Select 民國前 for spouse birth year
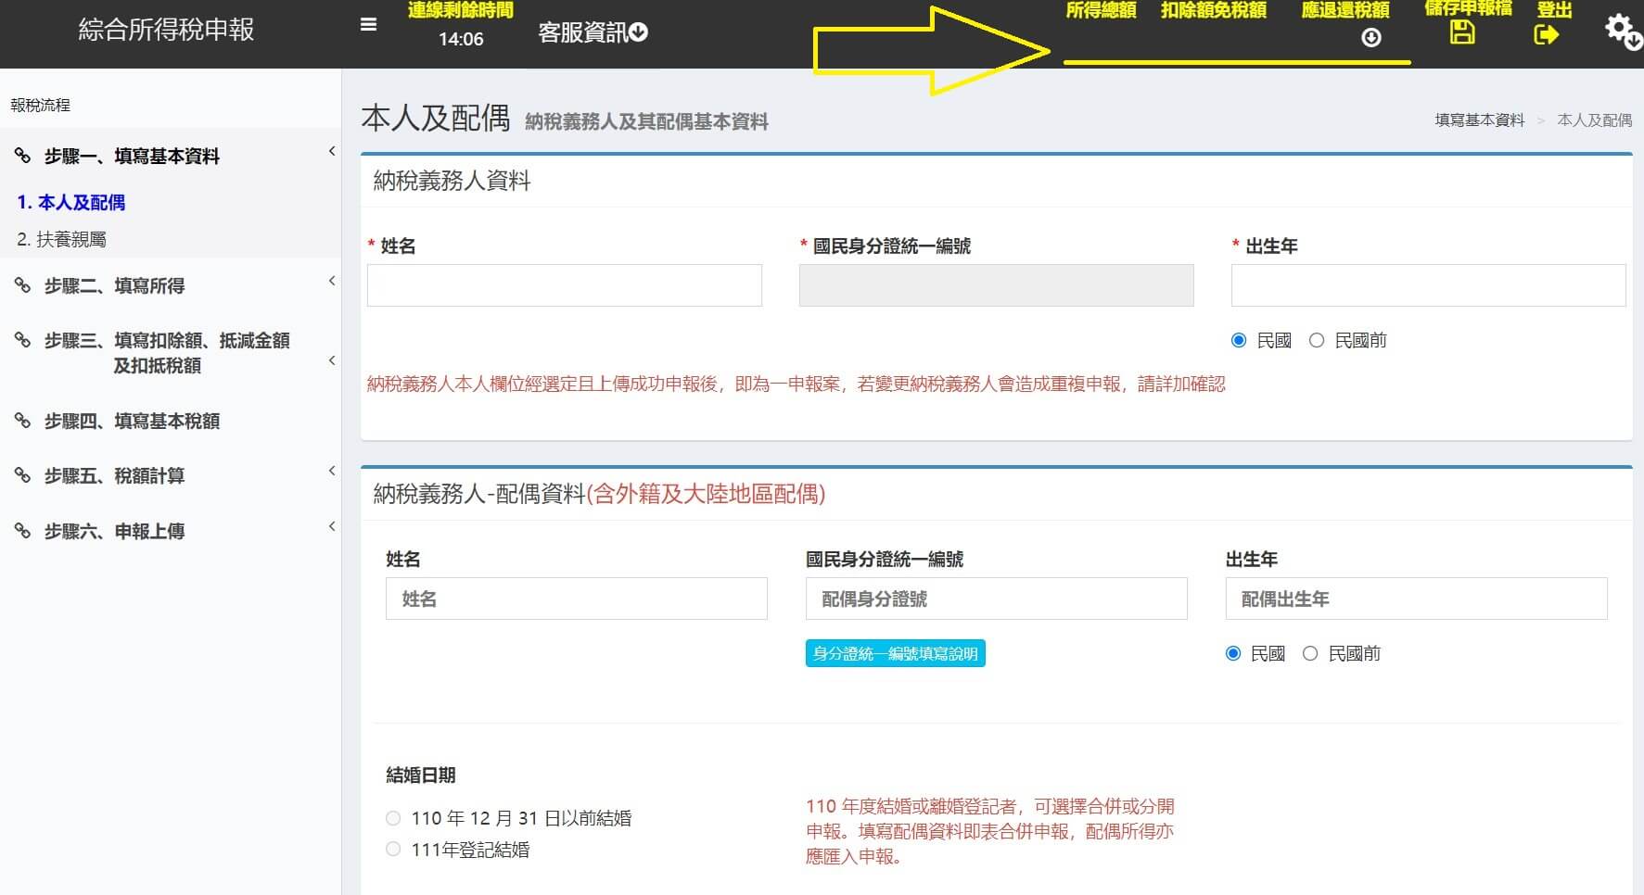Screen dimensions: 1644x895 click(x=1310, y=653)
